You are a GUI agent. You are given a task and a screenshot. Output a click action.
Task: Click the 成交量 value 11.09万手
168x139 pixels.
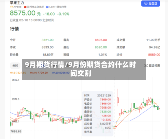click(153, 40)
